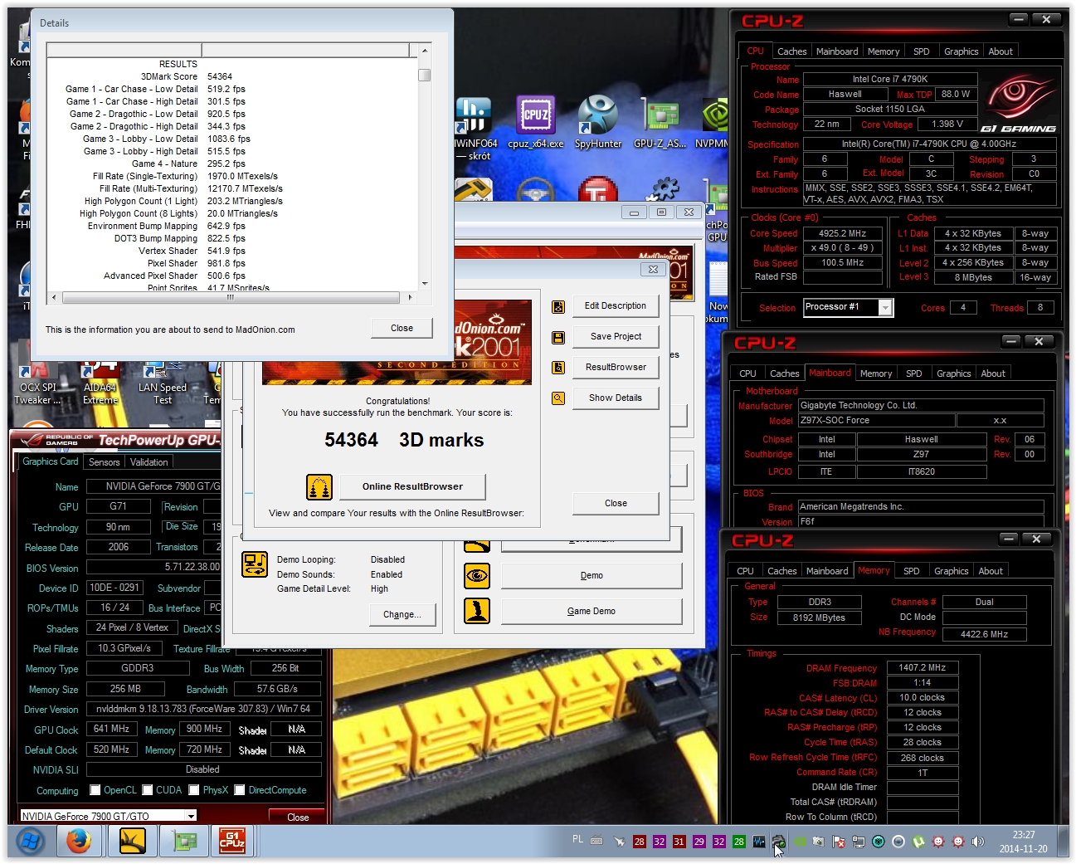This screenshot has width=1076, height=864.
Task: Open cpuz_x64.exe desktop icon
Action: [x=535, y=123]
